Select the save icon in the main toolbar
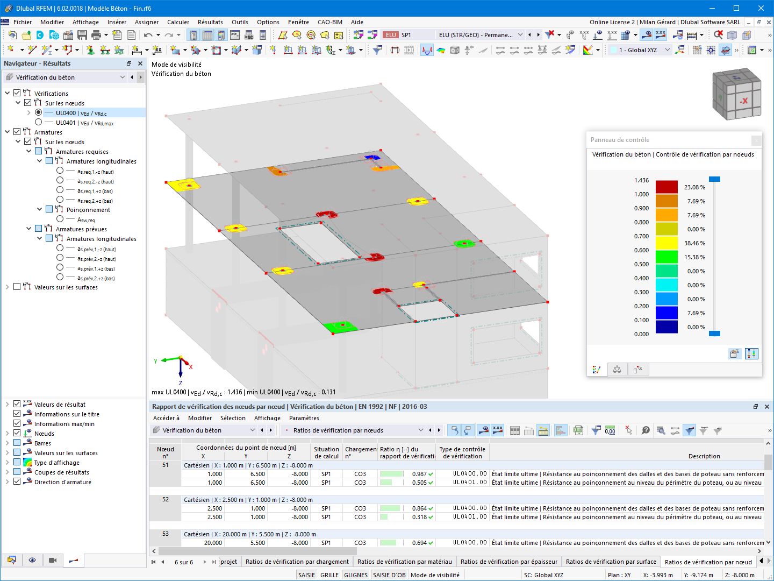Viewport: 774px width, 581px height. [x=82, y=34]
